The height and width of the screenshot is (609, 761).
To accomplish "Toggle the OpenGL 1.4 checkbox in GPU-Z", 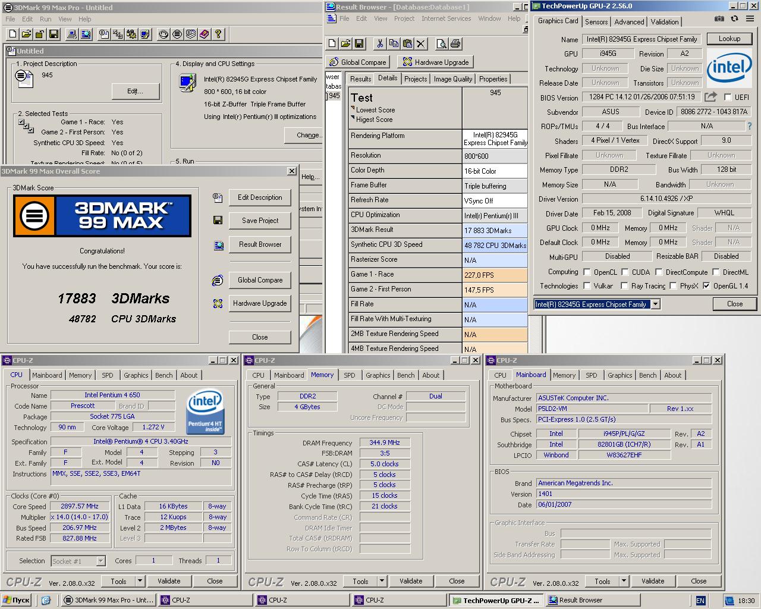I will tap(706, 285).
